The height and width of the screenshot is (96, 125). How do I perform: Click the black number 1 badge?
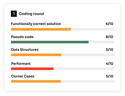tap(14, 14)
